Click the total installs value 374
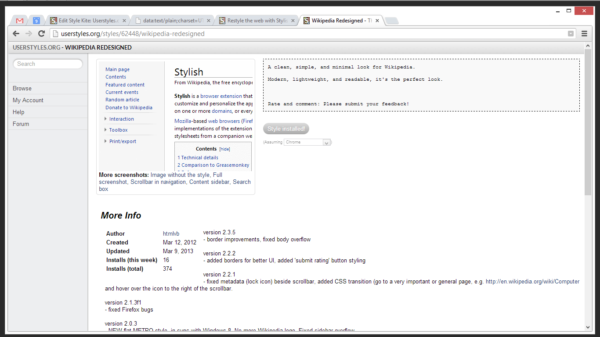Screen dimensions: 600x337 (167, 269)
